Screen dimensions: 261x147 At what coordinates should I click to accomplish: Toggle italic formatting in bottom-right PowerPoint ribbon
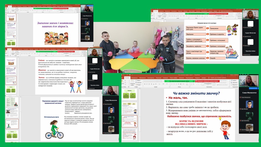pyautogui.click(x=147, y=84)
